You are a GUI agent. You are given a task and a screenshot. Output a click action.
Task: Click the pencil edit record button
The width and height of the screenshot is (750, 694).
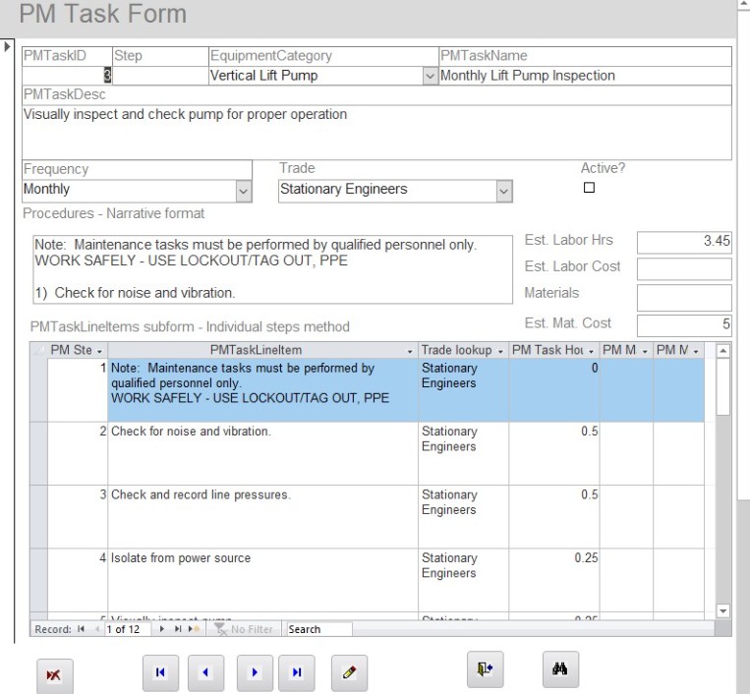click(349, 672)
